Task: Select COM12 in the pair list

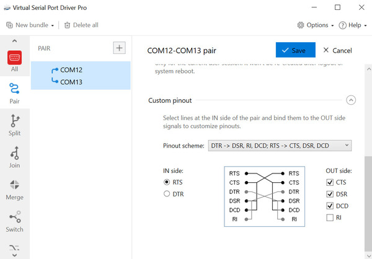Action: tap(71, 70)
